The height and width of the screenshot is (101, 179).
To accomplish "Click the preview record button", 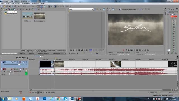I will (x=124, y=50).
